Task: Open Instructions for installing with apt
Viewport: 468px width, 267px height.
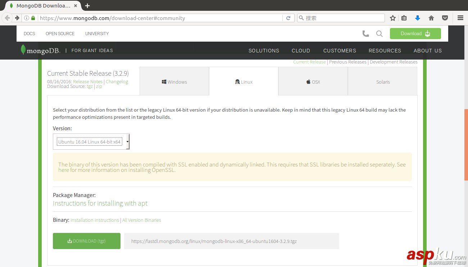Action: [100, 203]
